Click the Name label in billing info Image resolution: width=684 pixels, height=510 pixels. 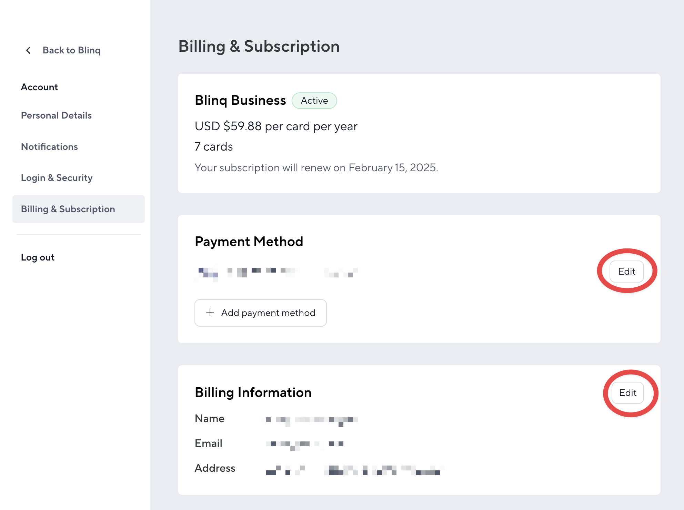pos(210,419)
